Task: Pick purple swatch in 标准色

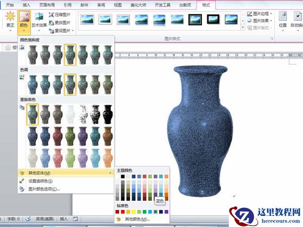Action: tap(166, 212)
